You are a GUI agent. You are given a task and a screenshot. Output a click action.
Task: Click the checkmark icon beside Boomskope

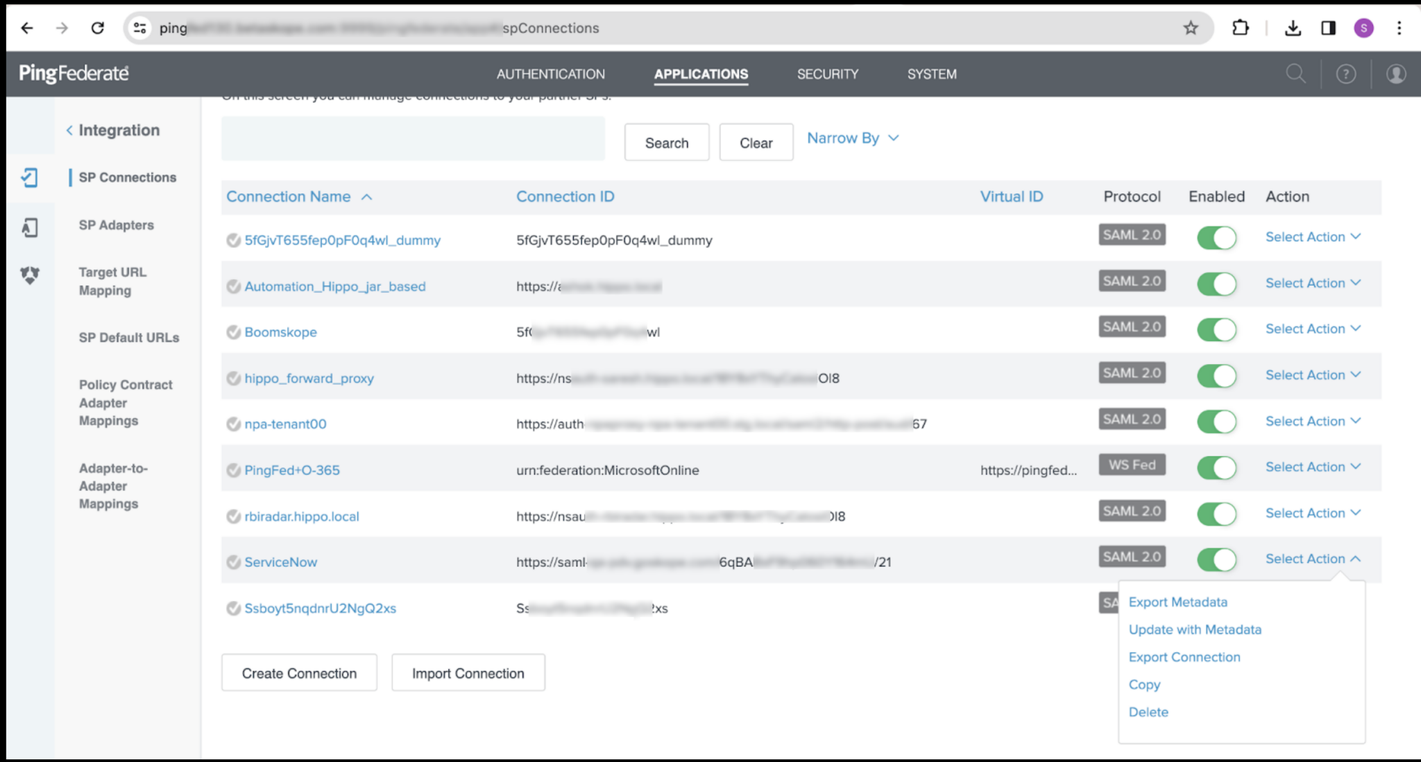233,331
